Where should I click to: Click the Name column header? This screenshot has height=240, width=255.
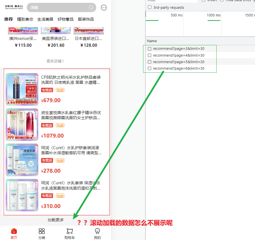152,41
